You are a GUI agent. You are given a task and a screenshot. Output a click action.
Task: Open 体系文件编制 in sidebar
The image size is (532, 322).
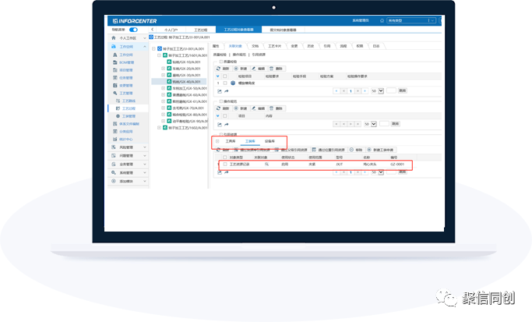tap(129, 124)
